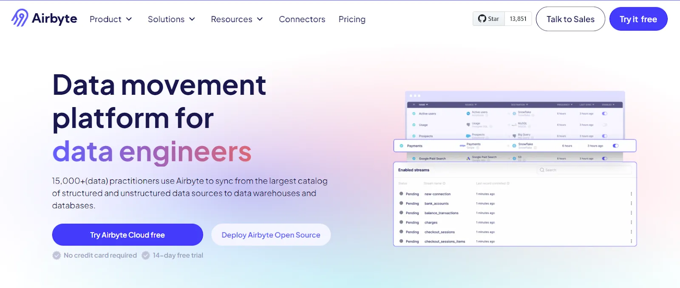Viewport: 680px width, 288px height.
Task: Click Try Airbyte Cloud free button
Action: pyautogui.click(x=127, y=235)
